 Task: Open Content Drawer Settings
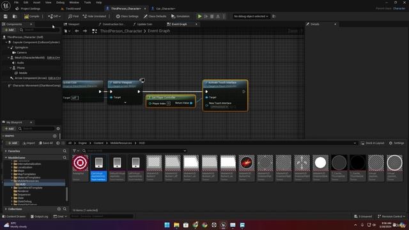(396, 143)
